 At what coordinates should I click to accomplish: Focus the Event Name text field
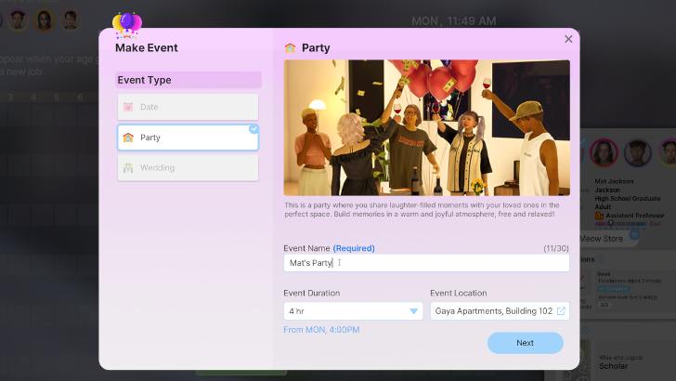pos(426,263)
